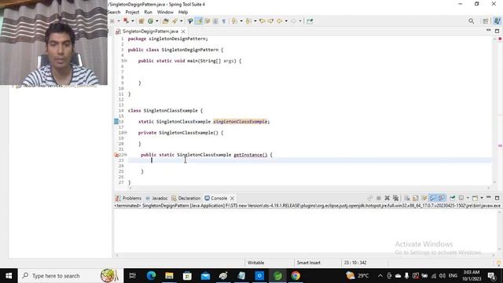Switch to the Java perspective icon
Screen dimensions: 503x283
click(x=497, y=21)
